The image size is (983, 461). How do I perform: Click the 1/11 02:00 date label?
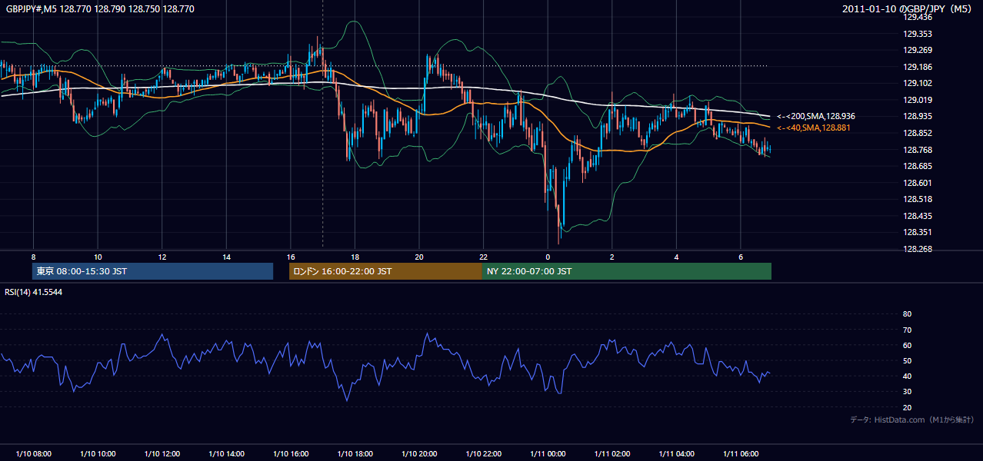(611, 454)
